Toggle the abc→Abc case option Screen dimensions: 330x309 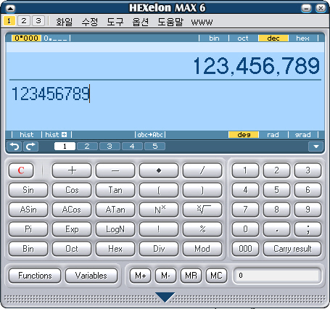(150, 135)
